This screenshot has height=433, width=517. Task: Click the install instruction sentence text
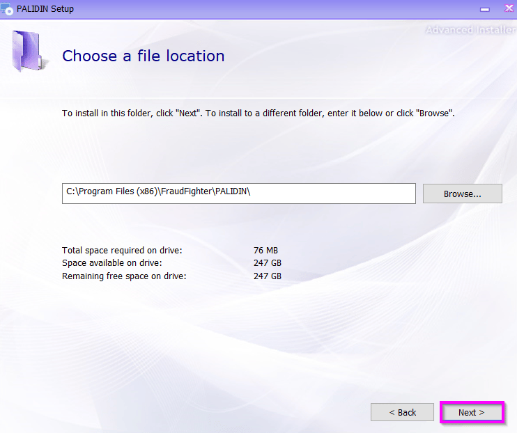[x=258, y=113]
